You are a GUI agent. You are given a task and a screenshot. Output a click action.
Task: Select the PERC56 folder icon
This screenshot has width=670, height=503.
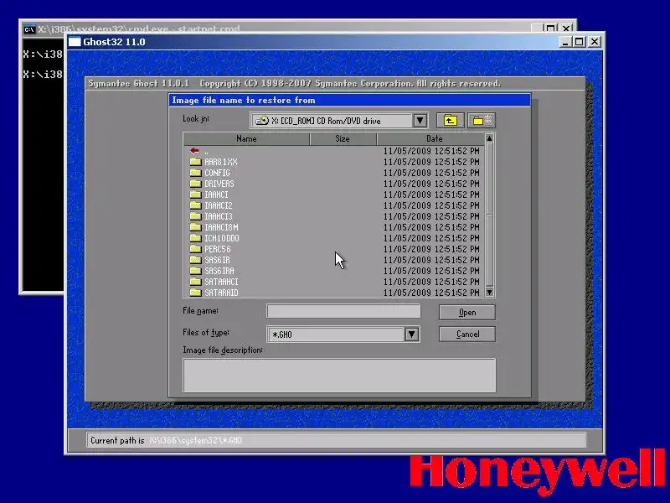[x=195, y=249]
